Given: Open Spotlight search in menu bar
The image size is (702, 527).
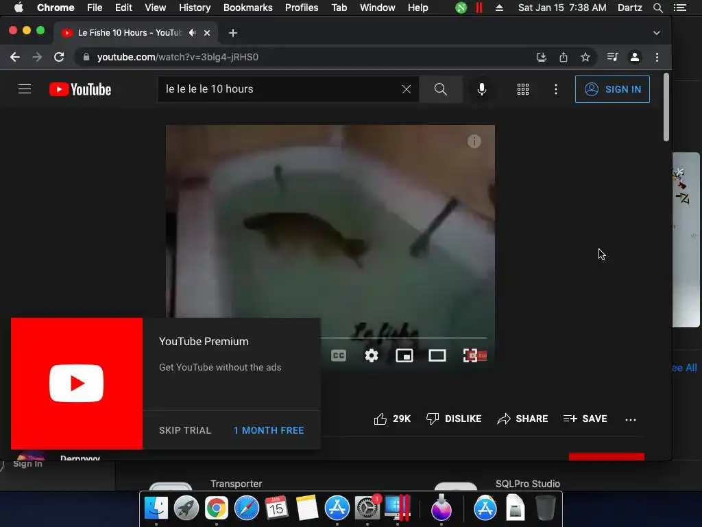Looking at the screenshot, I should tap(657, 8).
